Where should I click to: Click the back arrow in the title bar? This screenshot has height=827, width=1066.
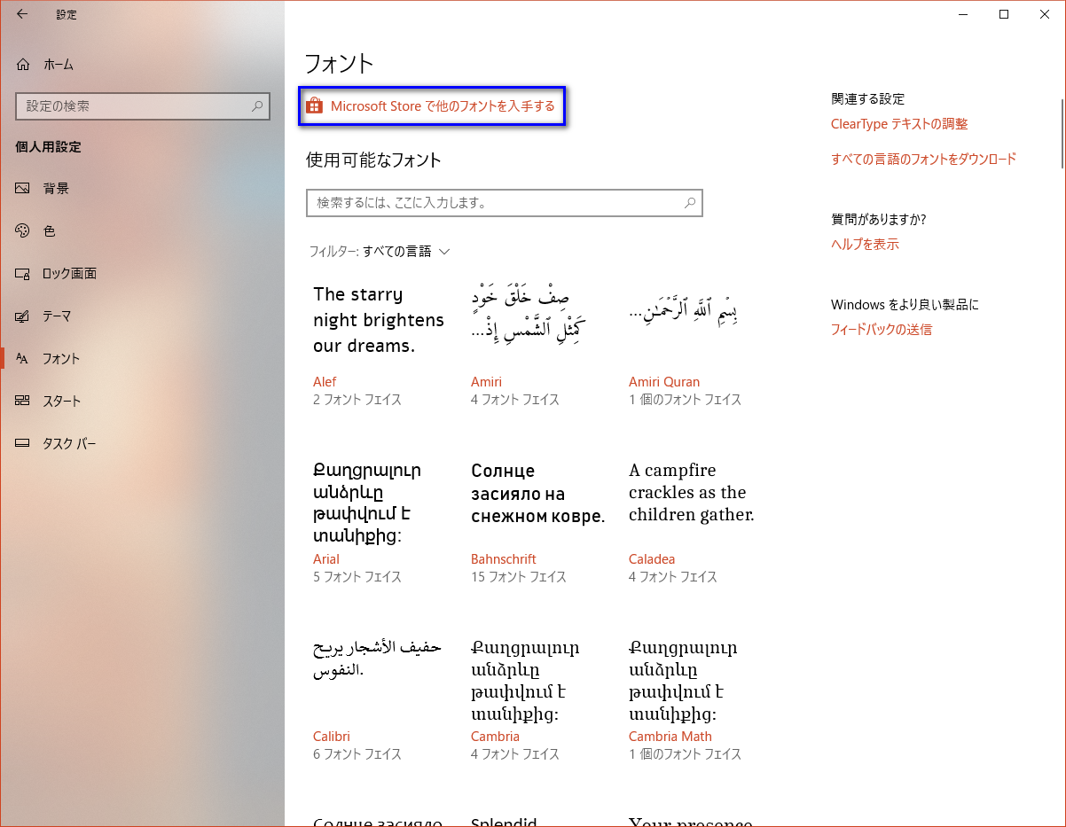pos(22,14)
